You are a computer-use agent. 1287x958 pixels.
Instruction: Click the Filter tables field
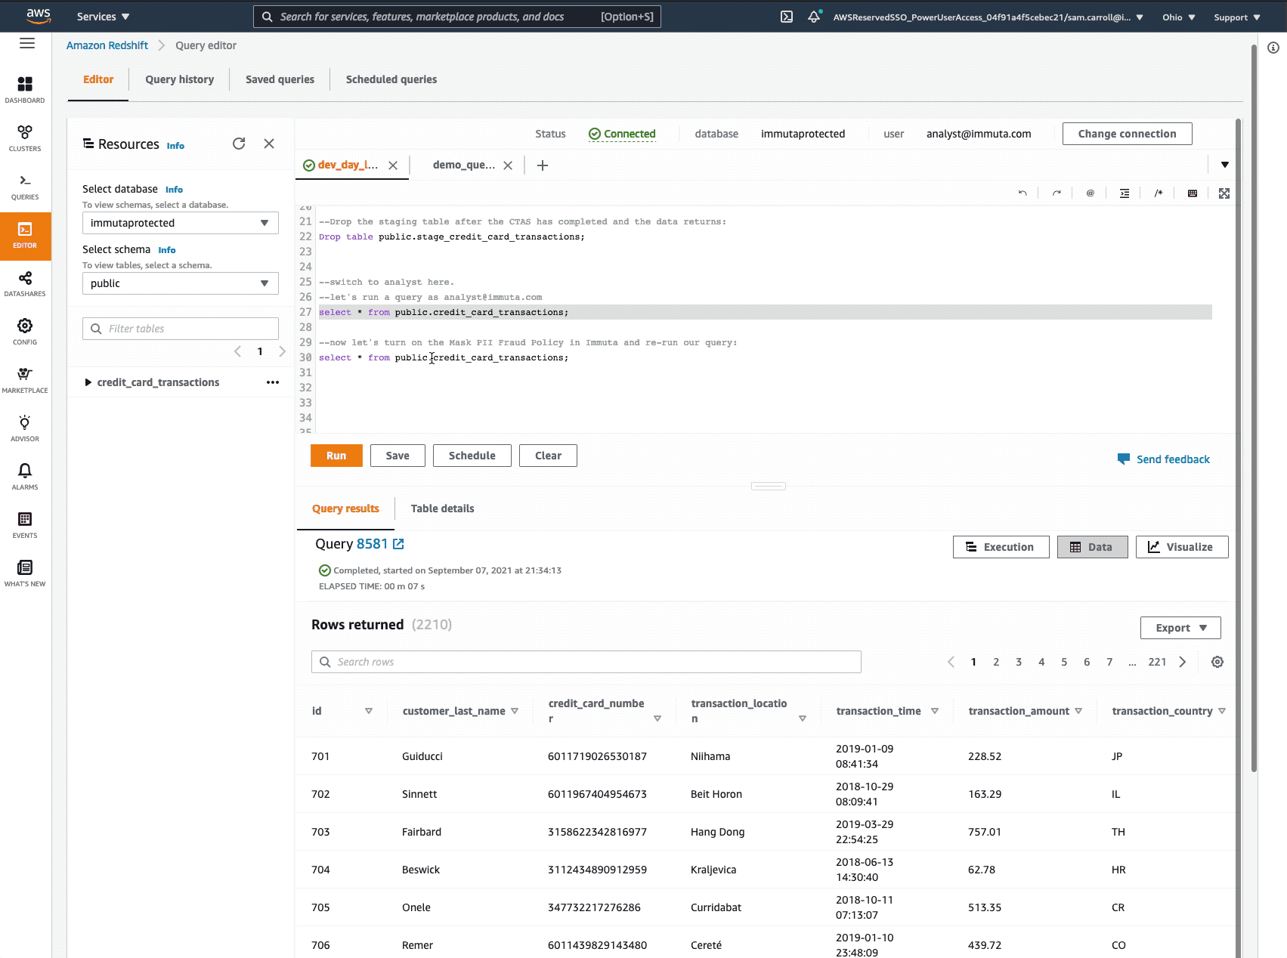181,329
